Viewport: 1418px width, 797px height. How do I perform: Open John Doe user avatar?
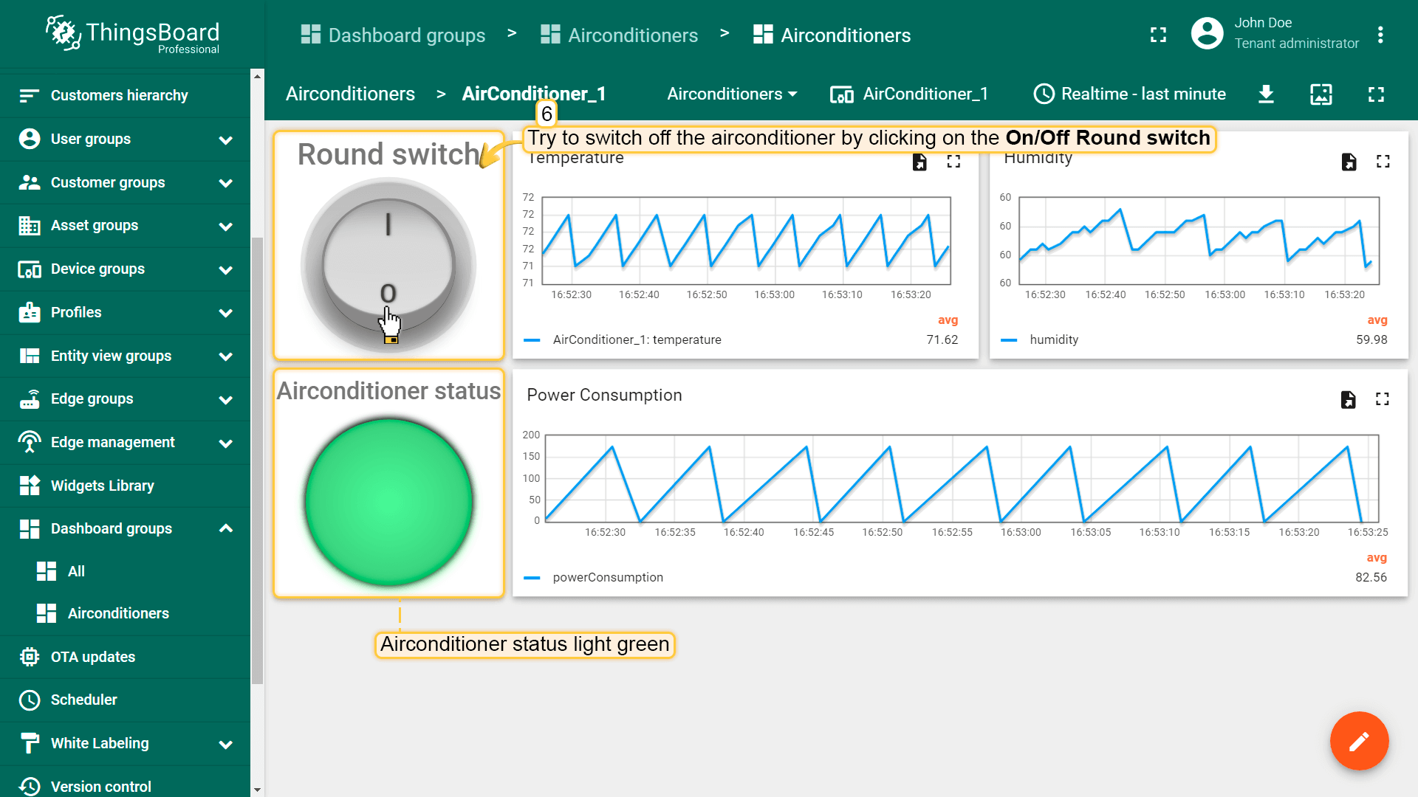pyautogui.click(x=1208, y=33)
